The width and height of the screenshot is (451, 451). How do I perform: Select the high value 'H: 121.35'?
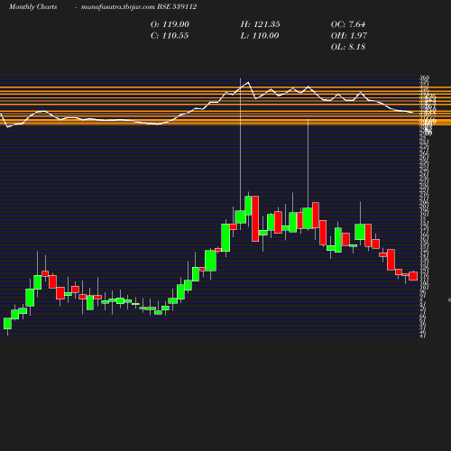click(260, 24)
